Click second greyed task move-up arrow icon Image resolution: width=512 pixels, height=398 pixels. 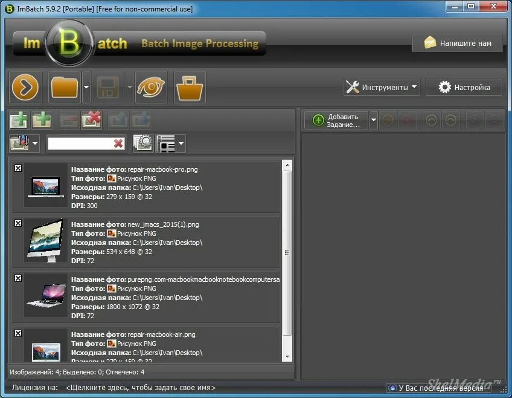[x=450, y=120]
